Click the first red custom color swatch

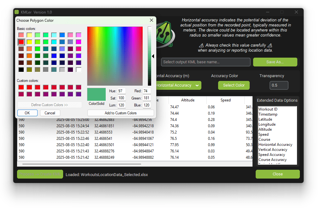21,87
